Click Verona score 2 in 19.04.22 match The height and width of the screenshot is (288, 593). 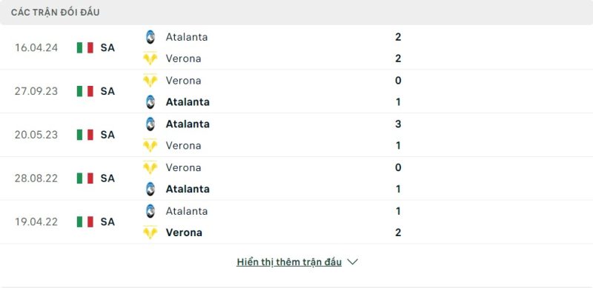point(398,232)
